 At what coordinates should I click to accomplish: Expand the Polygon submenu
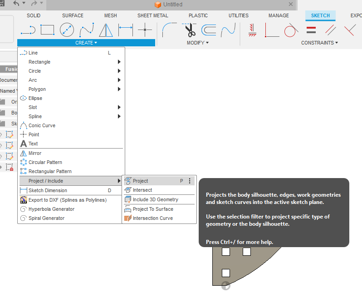[71, 89]
